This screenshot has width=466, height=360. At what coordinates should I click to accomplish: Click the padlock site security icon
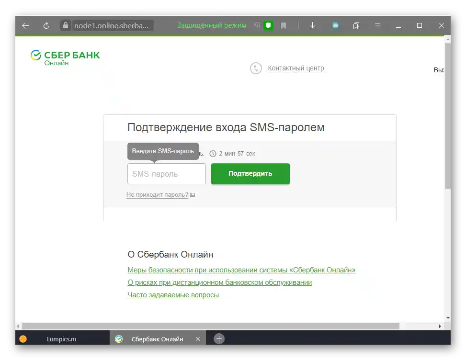click(66, 25)
